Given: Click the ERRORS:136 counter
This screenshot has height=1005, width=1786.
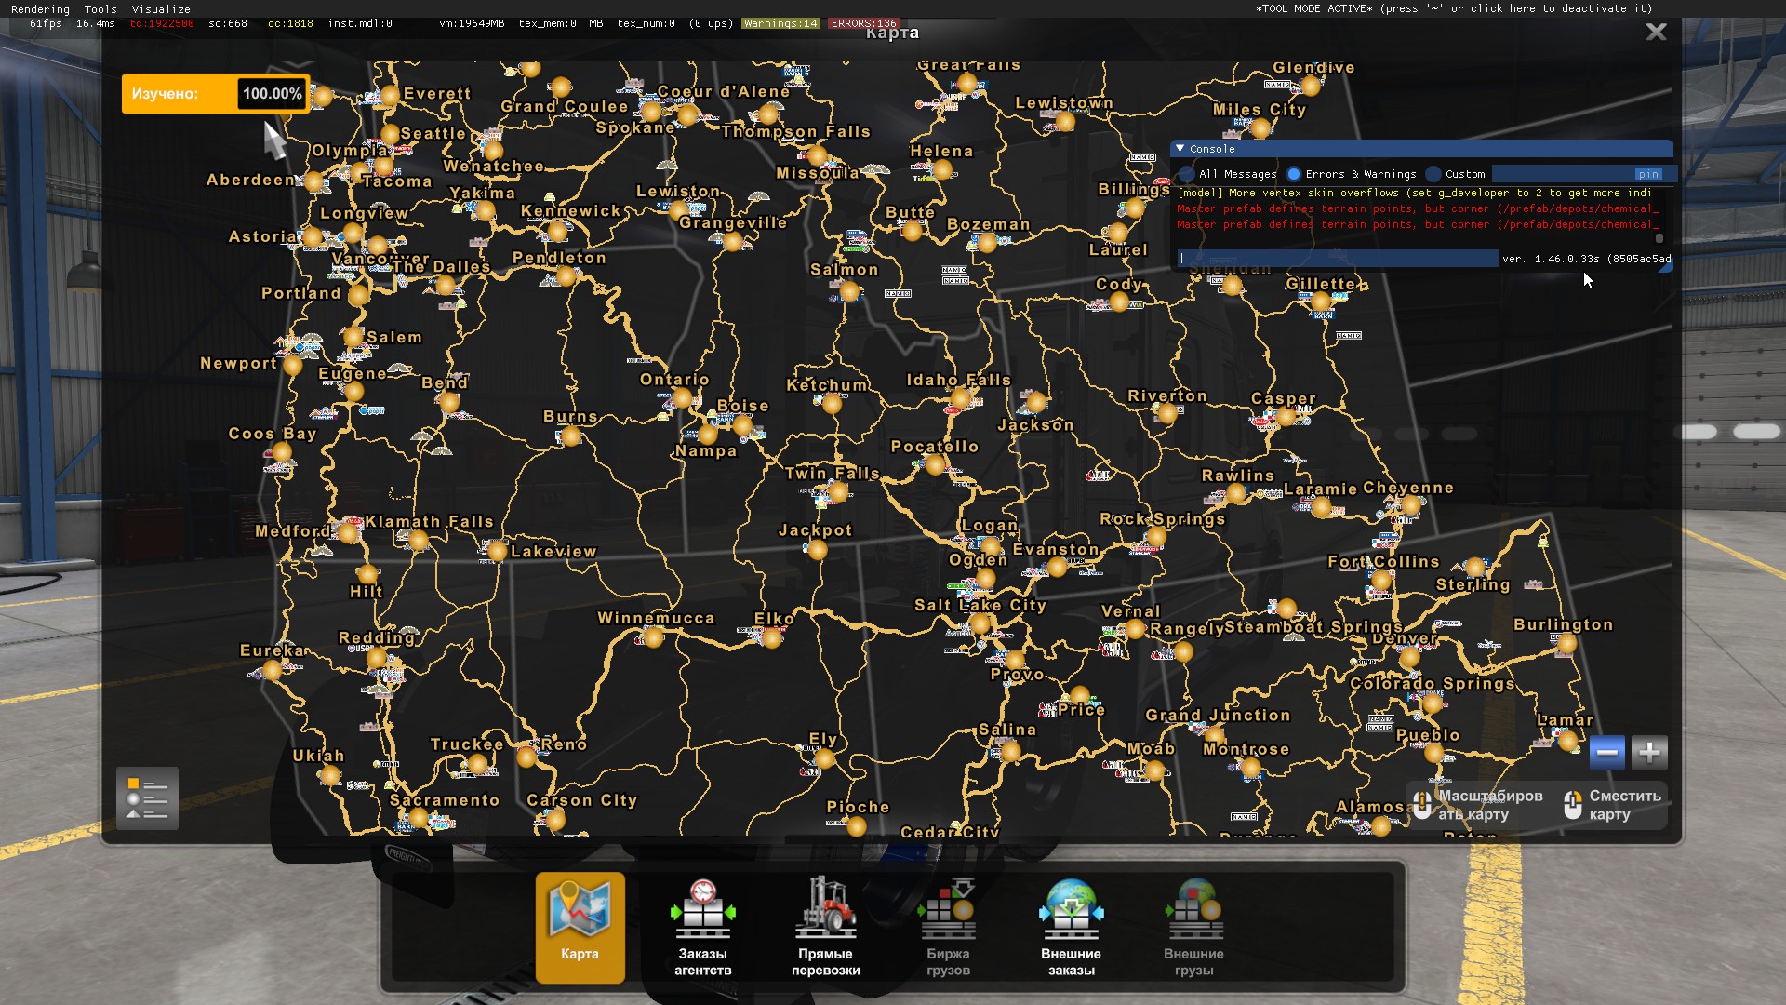Looking at the screenshot, I should (863, 23).
